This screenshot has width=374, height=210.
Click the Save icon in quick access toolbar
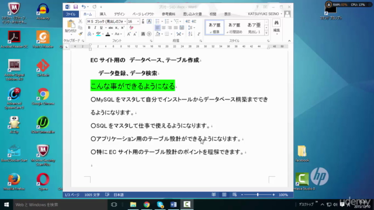75,7
